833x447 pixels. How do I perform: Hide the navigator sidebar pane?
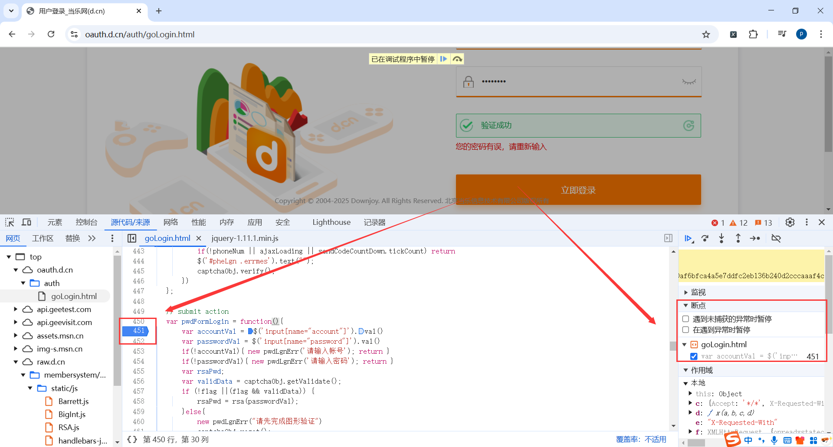coord(132,238)
